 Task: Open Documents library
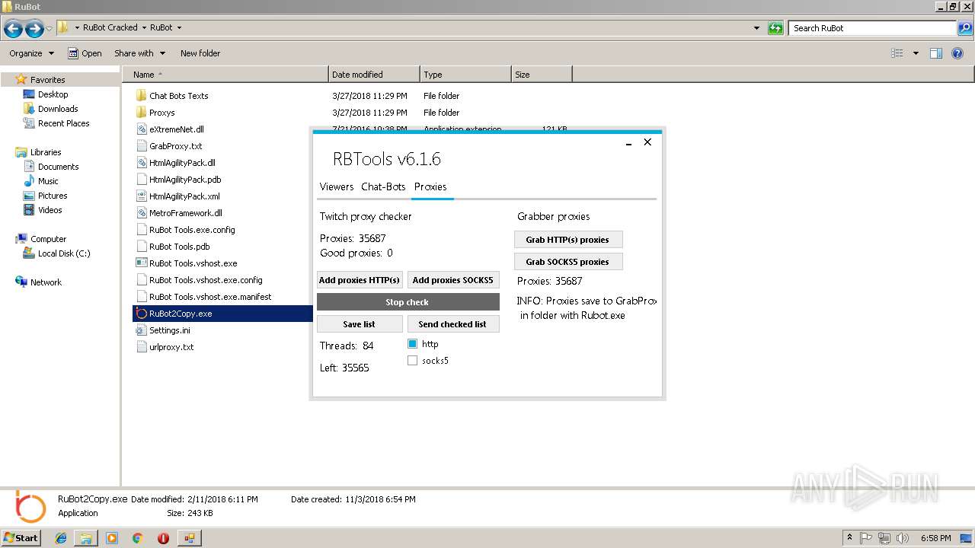(x=58, y=167)
